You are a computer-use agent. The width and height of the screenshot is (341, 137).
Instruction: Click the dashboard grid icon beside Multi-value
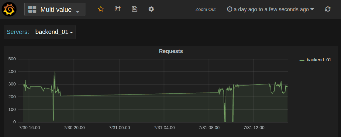(32, 9)
